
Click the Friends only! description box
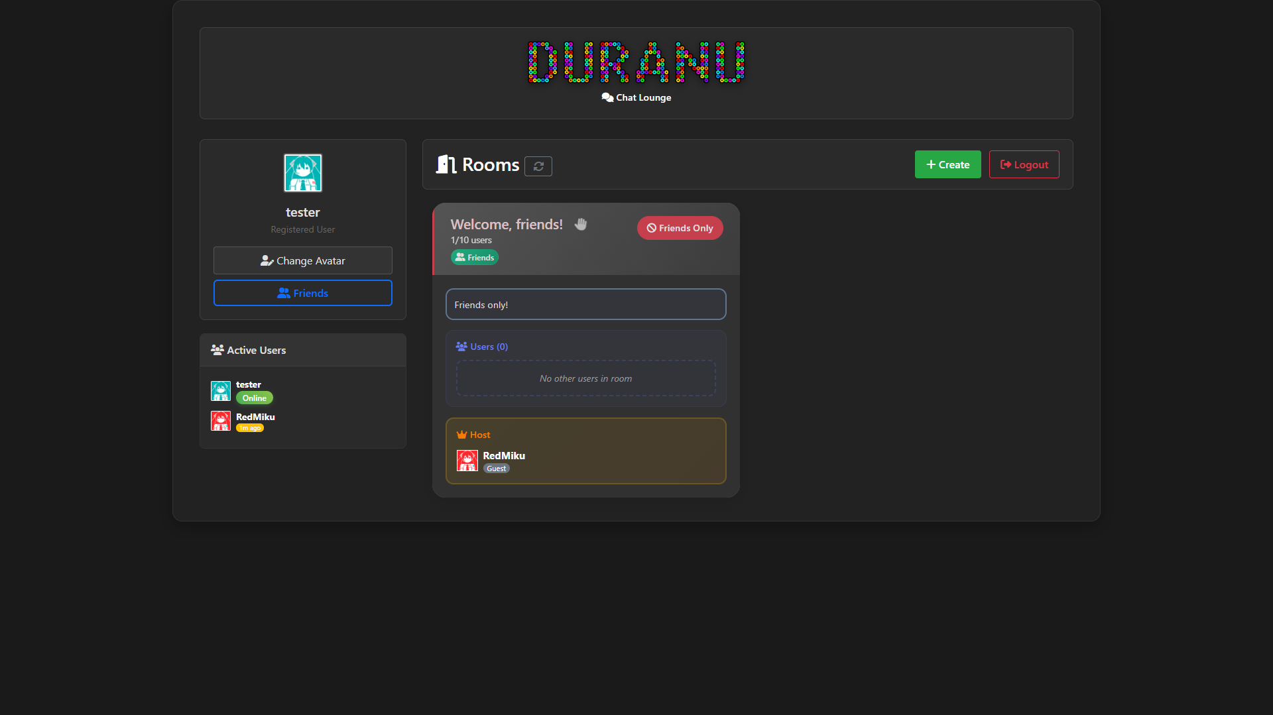[585, 304]
